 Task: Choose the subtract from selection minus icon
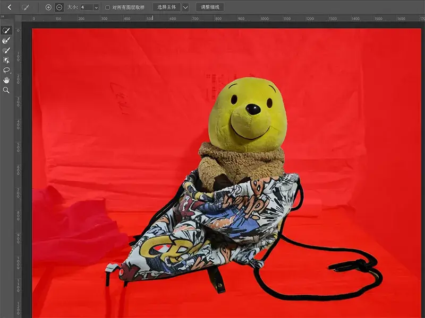[59, 7]
